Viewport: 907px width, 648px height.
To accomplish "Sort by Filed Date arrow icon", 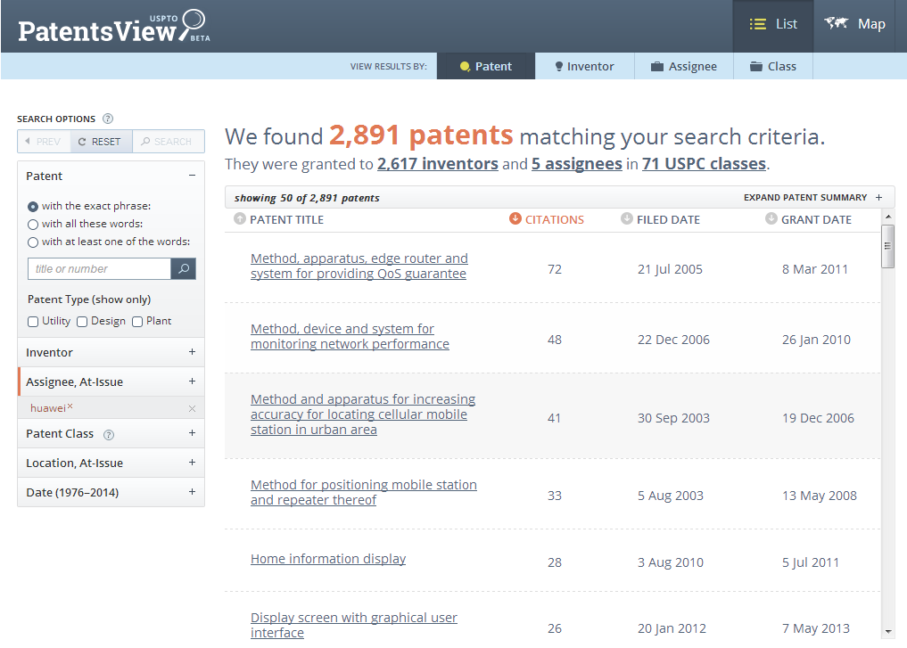I will pyautogui.click(x=626, y=219).
